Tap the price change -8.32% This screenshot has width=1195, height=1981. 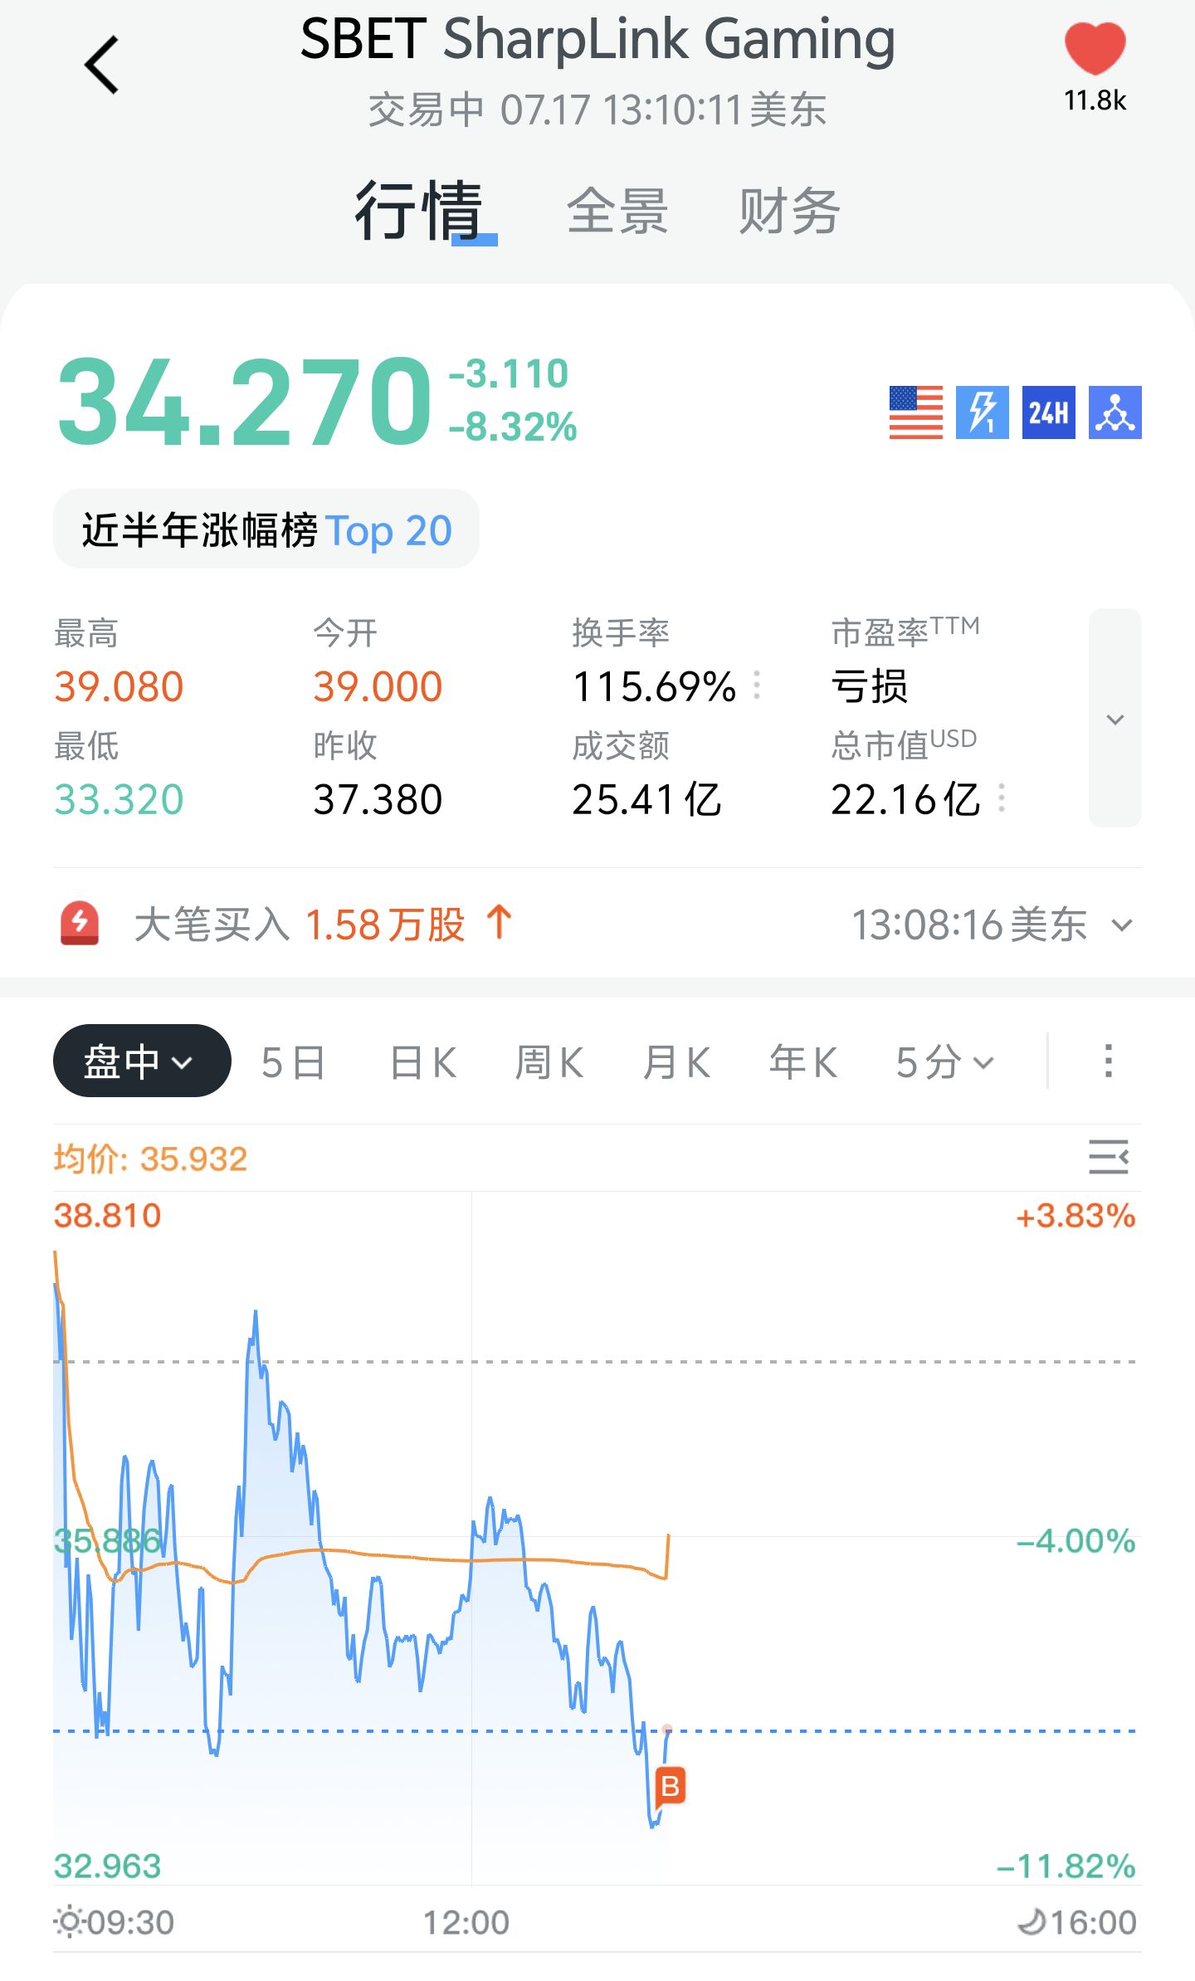pyautogui.click(x=513, y=427)
